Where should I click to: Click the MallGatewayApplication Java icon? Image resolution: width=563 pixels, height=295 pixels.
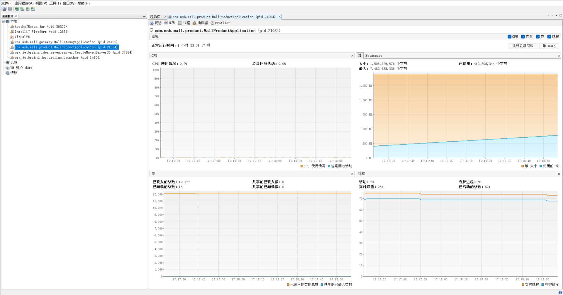tap(12, 42)
